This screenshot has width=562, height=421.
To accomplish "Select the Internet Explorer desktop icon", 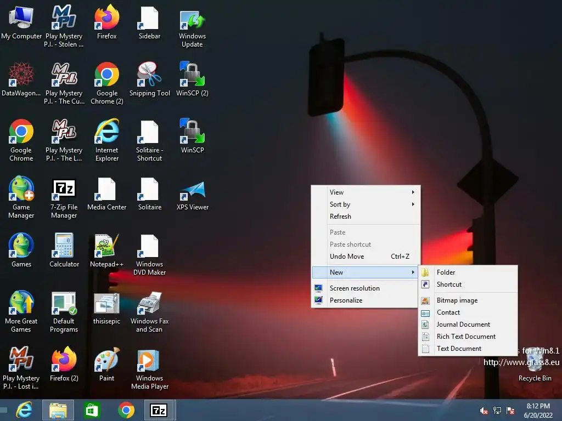I will 107,140.
